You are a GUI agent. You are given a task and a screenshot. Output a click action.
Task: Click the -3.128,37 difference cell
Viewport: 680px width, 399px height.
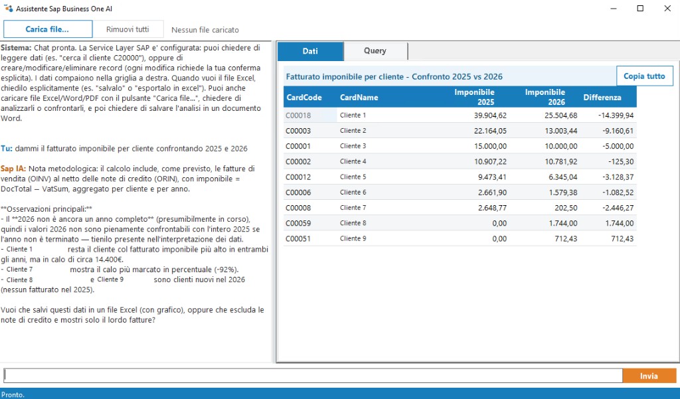coord(608,177)
